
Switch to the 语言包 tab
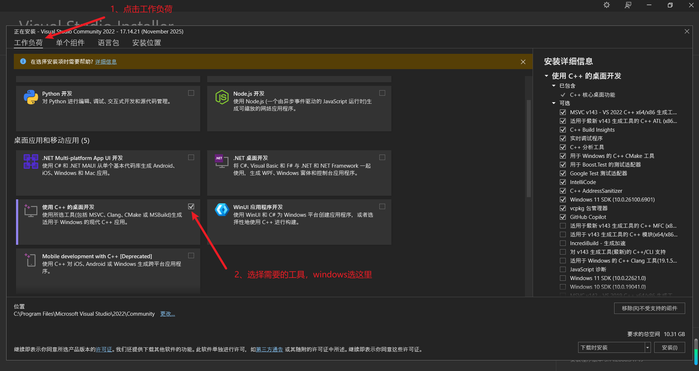(x=108, y=43)
